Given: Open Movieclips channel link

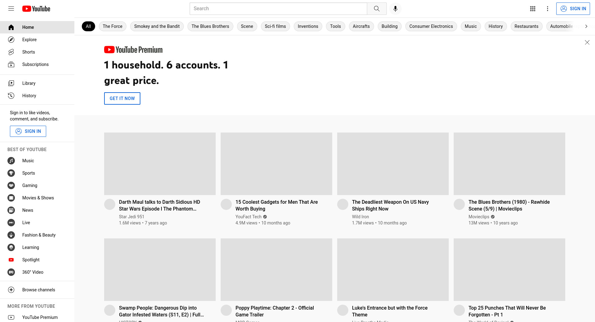Looking at the screenshot, I should tap(479, 217).
